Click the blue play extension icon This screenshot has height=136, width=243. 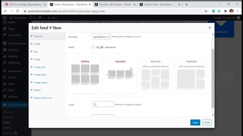[219, 11]
